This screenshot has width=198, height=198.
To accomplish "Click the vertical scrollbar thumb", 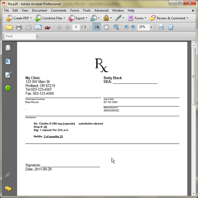I will coord(194,76).
